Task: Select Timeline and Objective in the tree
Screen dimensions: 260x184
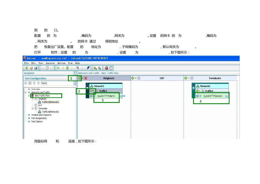Action: point(41,115)
